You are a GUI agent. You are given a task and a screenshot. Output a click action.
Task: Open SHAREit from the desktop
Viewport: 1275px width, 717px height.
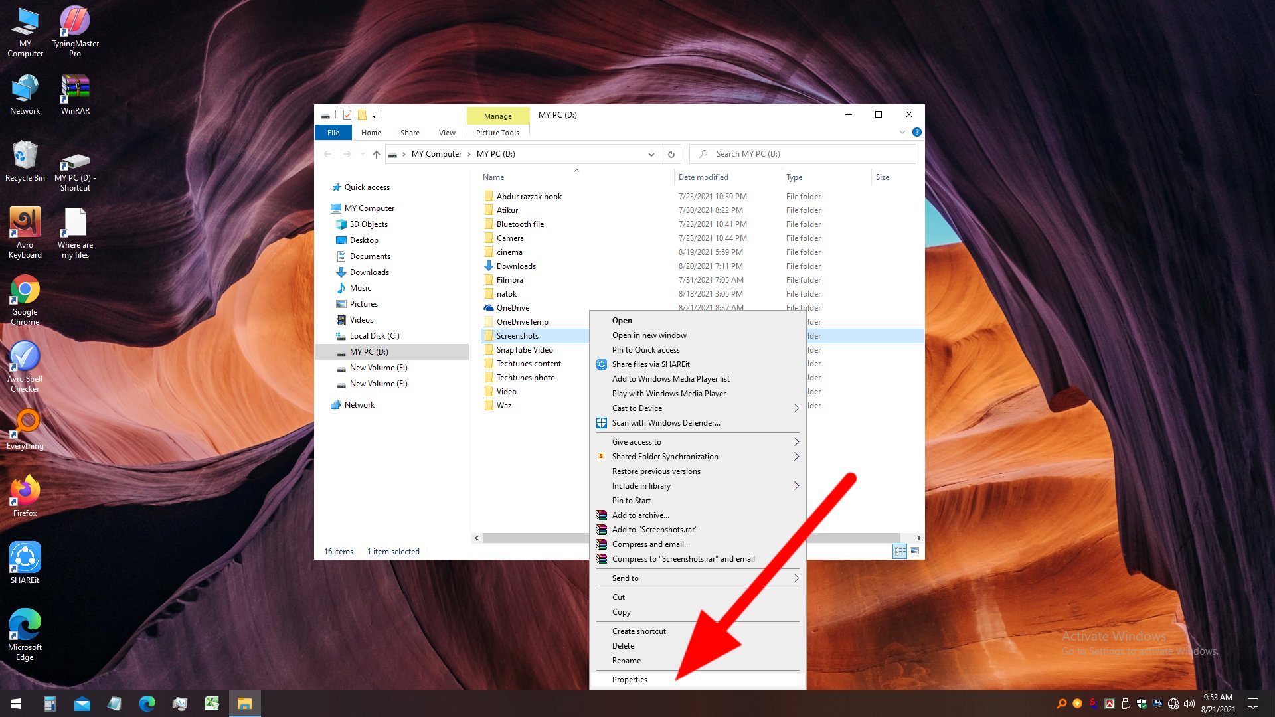(x=25, y=558)
